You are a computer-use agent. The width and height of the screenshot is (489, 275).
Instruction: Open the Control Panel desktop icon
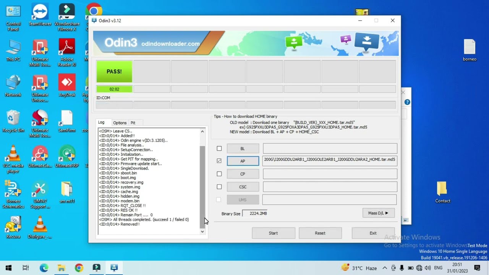coord(13,18)
